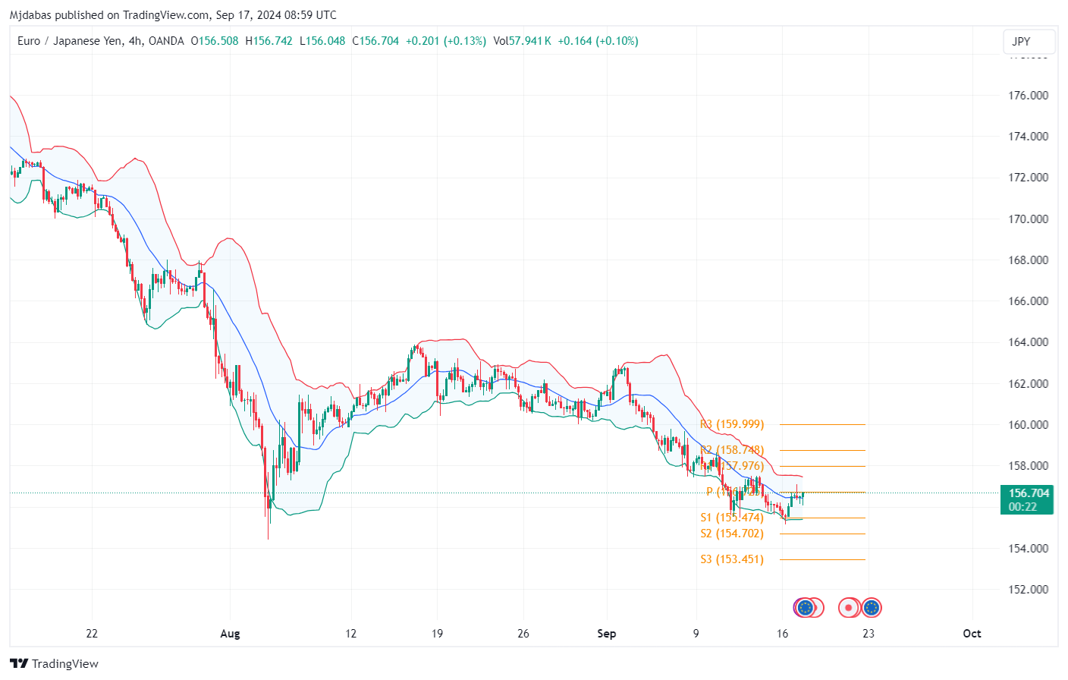Click the 174.000 price axis label
The image size is (1068, 680).
(x=1029, y=137)
